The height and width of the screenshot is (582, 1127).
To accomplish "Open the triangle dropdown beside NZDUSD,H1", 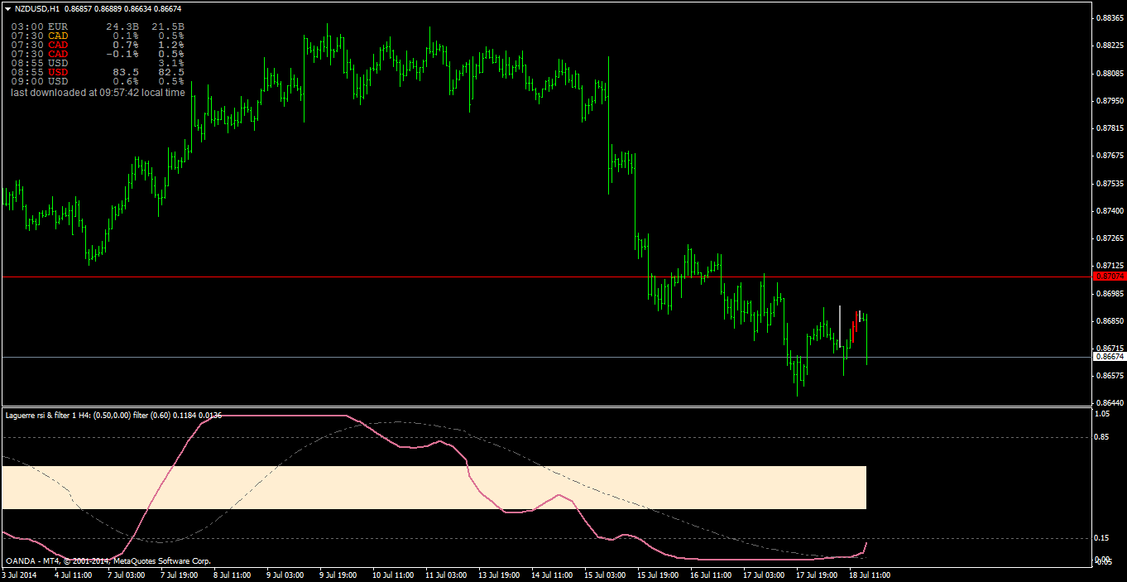I will point(7,8).
